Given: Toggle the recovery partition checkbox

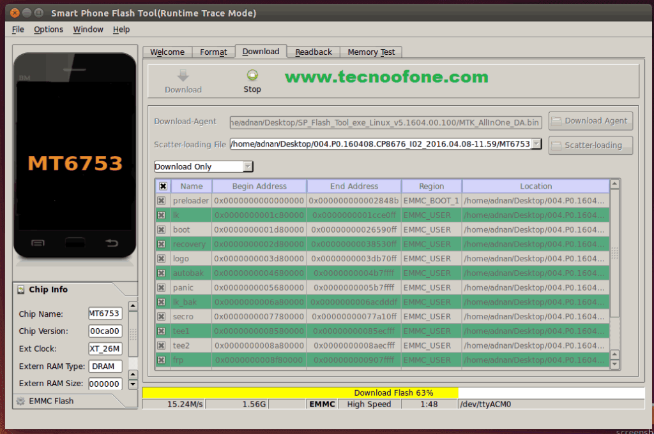Looking at the screenshot, I should (x=161, y=244).
